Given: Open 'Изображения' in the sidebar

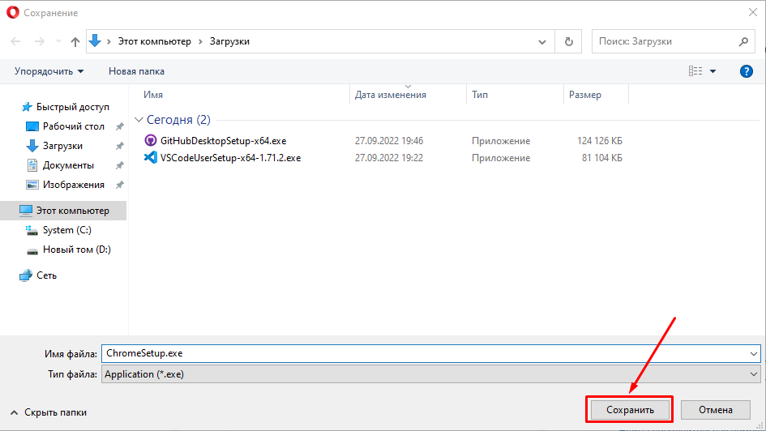Looking at the screenshot, I should point(73,185).
